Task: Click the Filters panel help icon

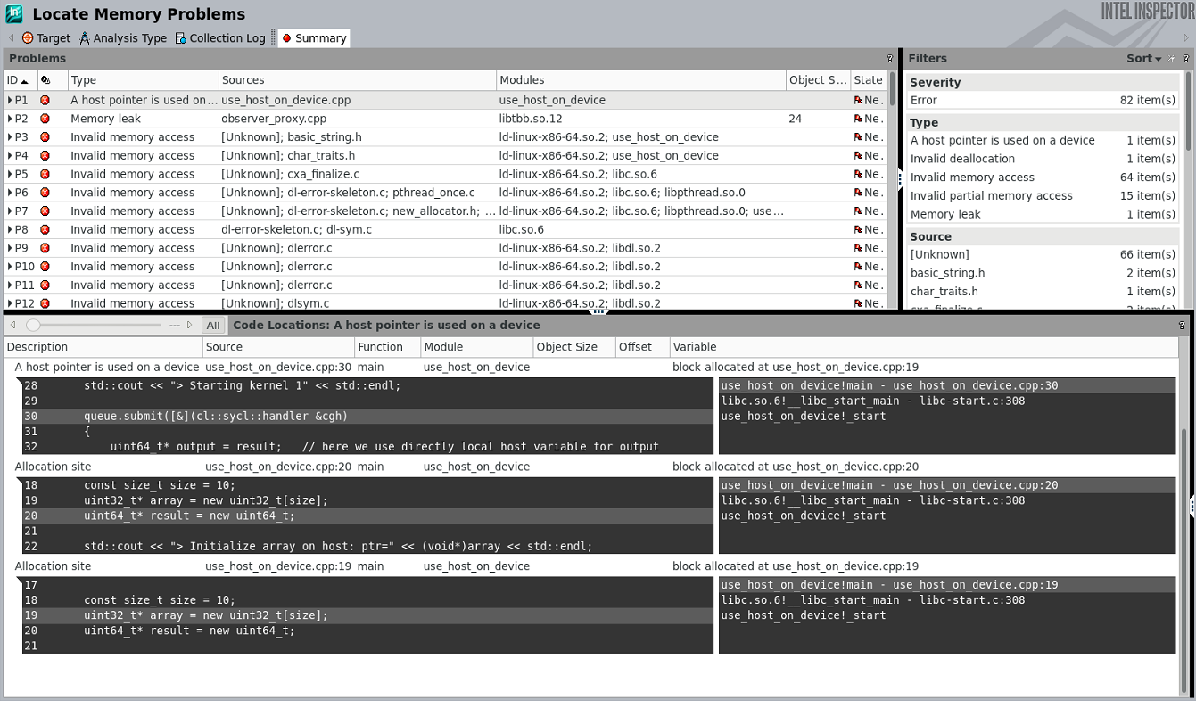Action: click(1185, 59)
